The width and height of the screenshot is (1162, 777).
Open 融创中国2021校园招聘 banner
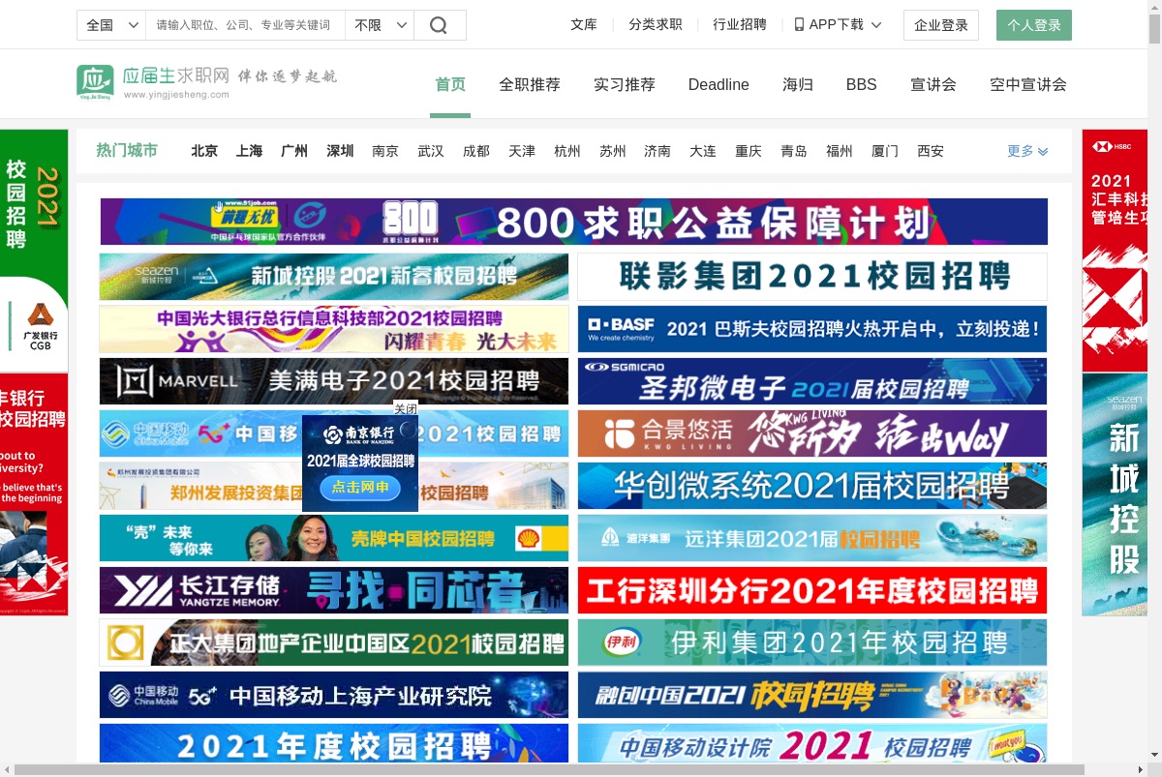click(812, 695)
